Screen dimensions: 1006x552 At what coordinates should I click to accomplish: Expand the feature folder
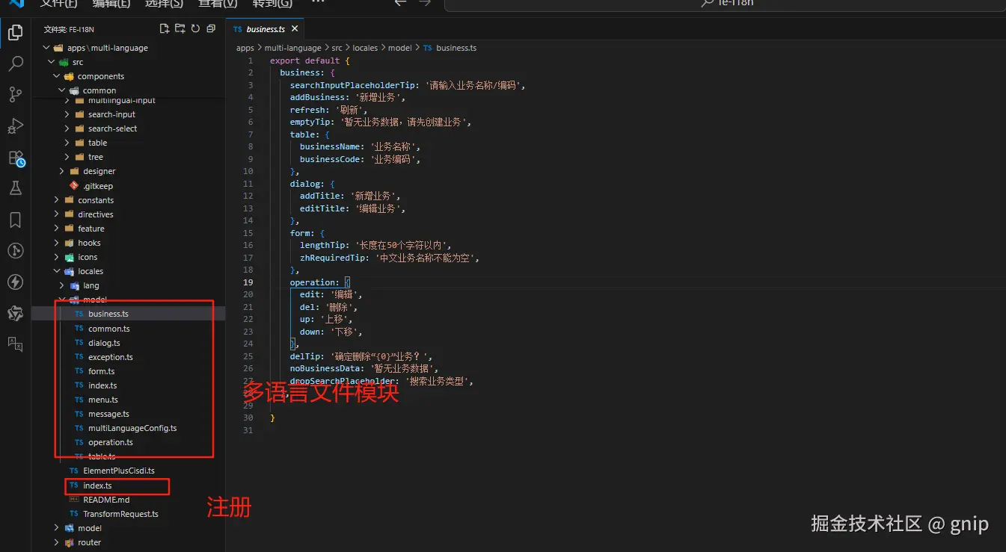(56, 229)
